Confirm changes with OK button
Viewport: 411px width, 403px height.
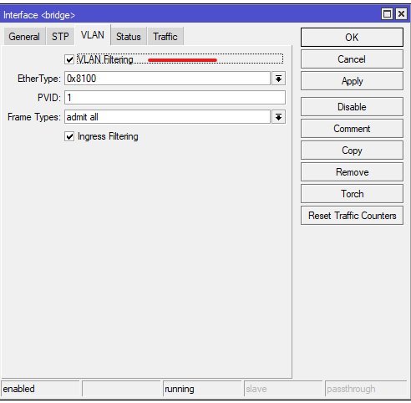352,38
